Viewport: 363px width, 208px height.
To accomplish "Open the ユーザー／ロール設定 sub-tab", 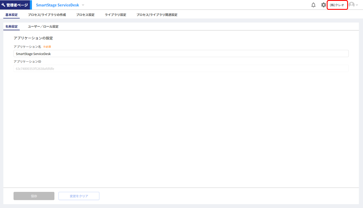I will (43, 27).
